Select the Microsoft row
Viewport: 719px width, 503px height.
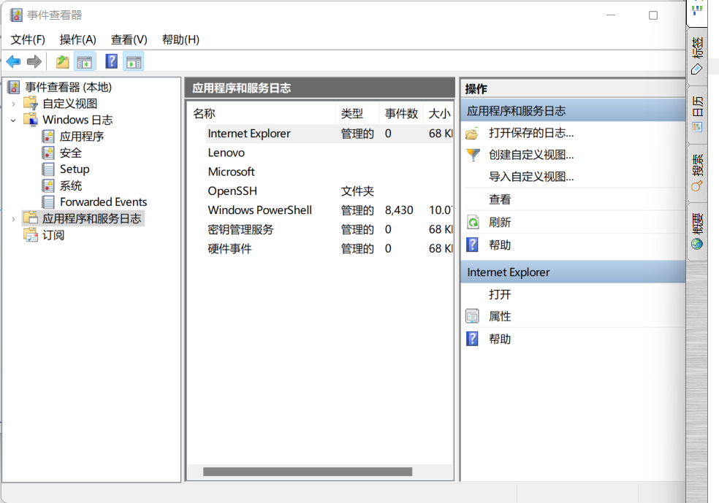330,172
